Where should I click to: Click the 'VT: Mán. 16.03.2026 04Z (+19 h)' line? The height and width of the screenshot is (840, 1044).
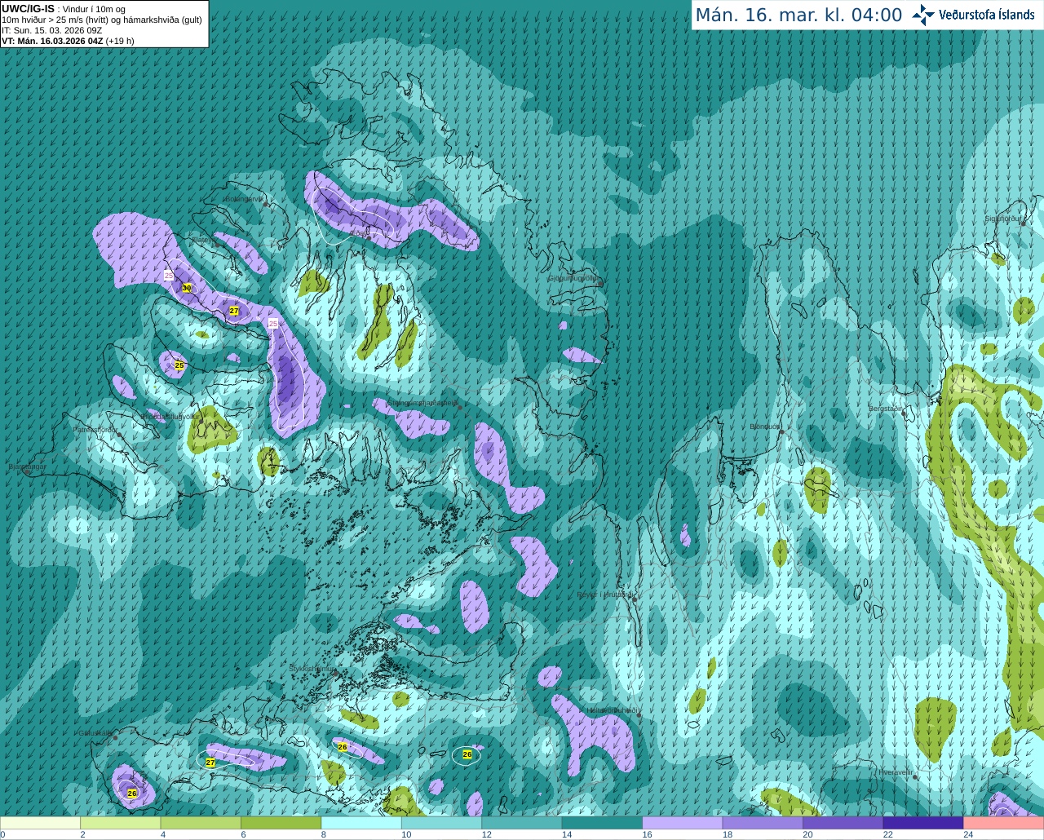pos(68,41)
